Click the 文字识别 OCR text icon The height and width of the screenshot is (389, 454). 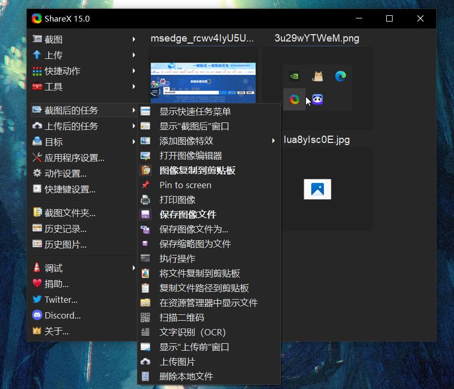tap(145, 332)
